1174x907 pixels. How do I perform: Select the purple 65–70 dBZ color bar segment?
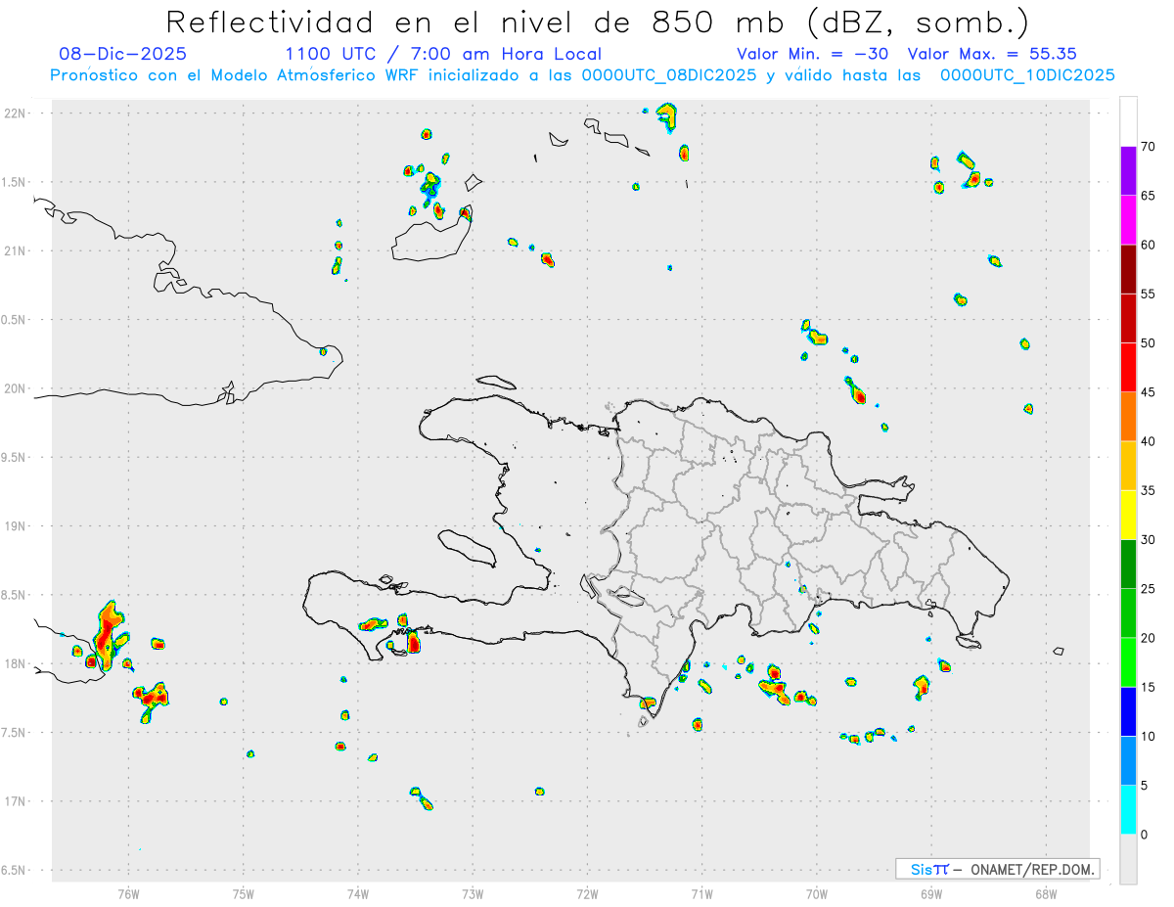1128,170
